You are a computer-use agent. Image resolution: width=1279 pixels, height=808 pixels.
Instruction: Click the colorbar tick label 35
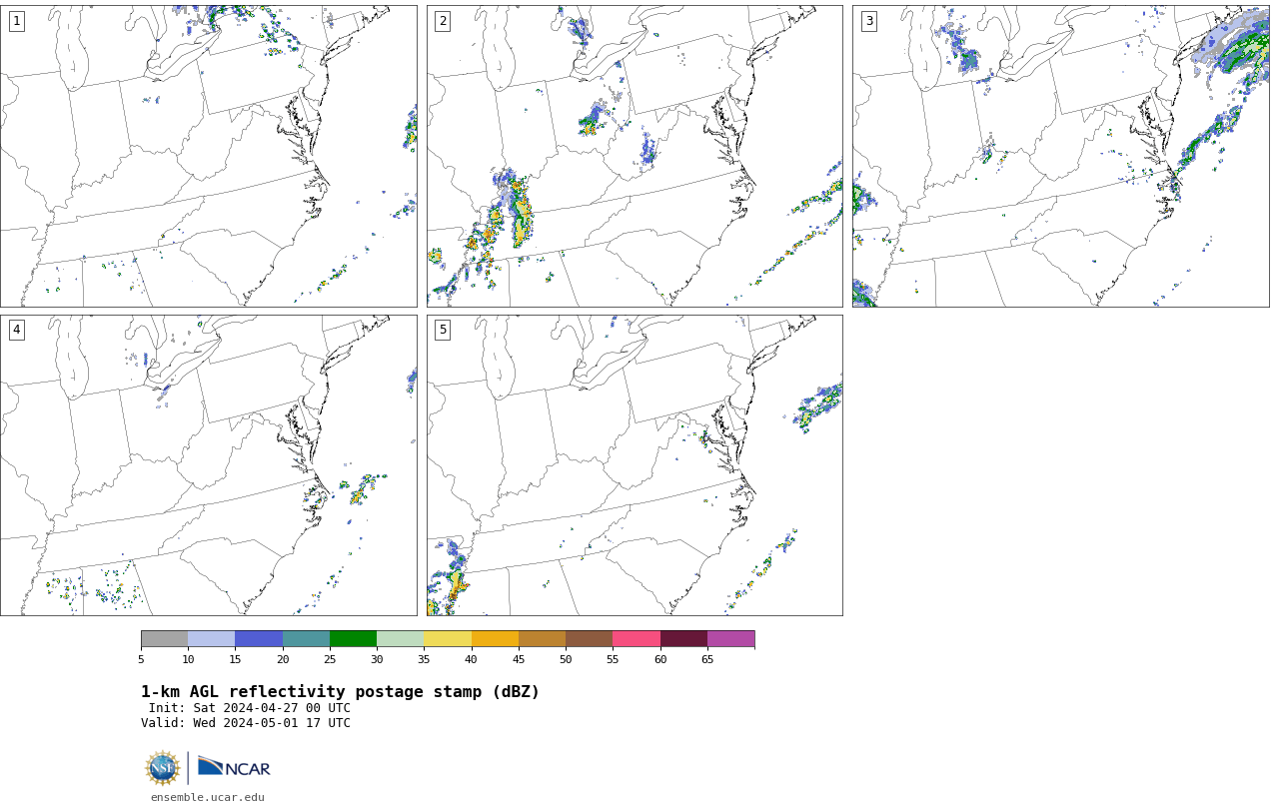click(x=424, y=659)
